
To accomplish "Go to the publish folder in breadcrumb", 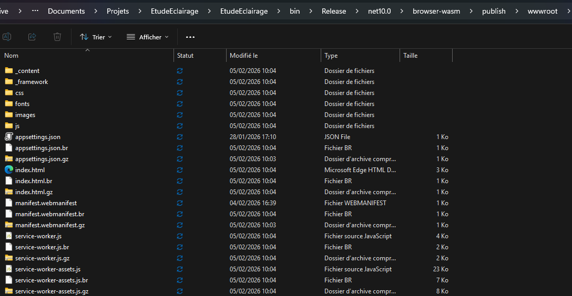I will click(494, 11).
